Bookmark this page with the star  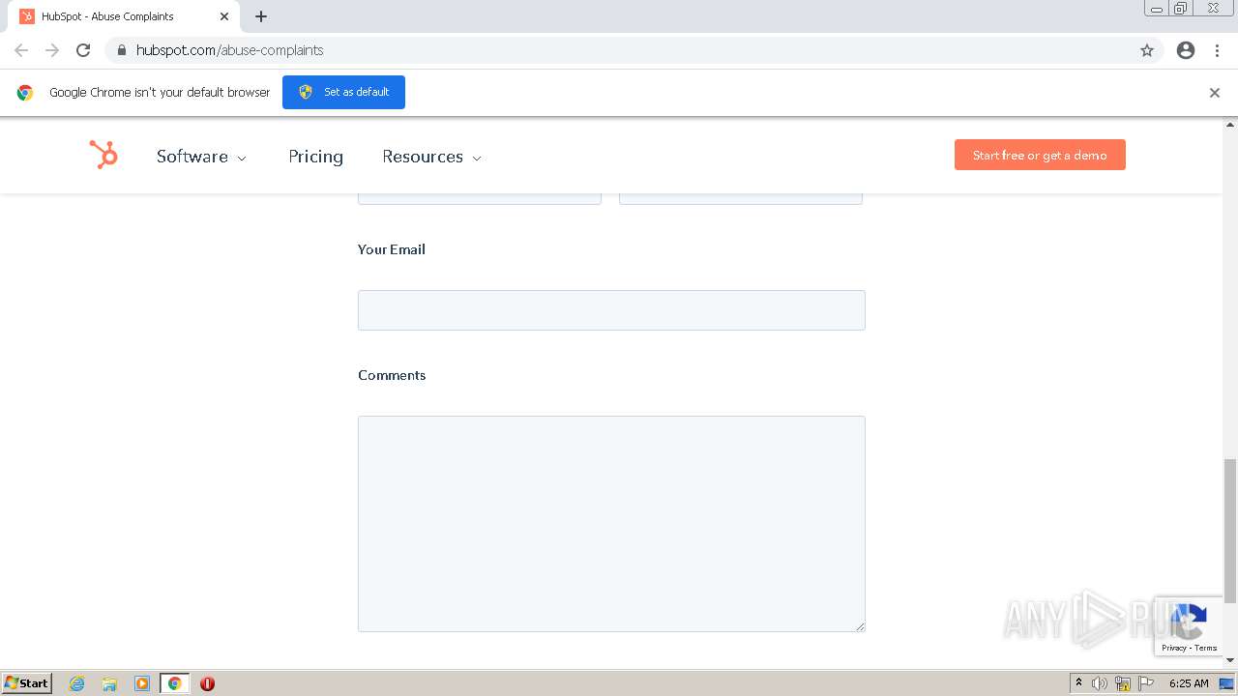[x=1147, y=50]
